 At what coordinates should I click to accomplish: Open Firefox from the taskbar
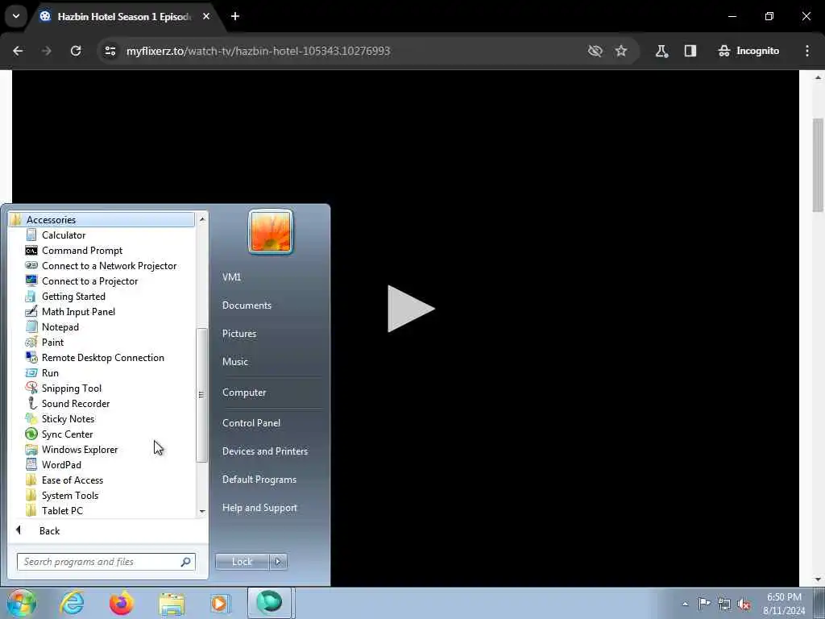point(122,603)
